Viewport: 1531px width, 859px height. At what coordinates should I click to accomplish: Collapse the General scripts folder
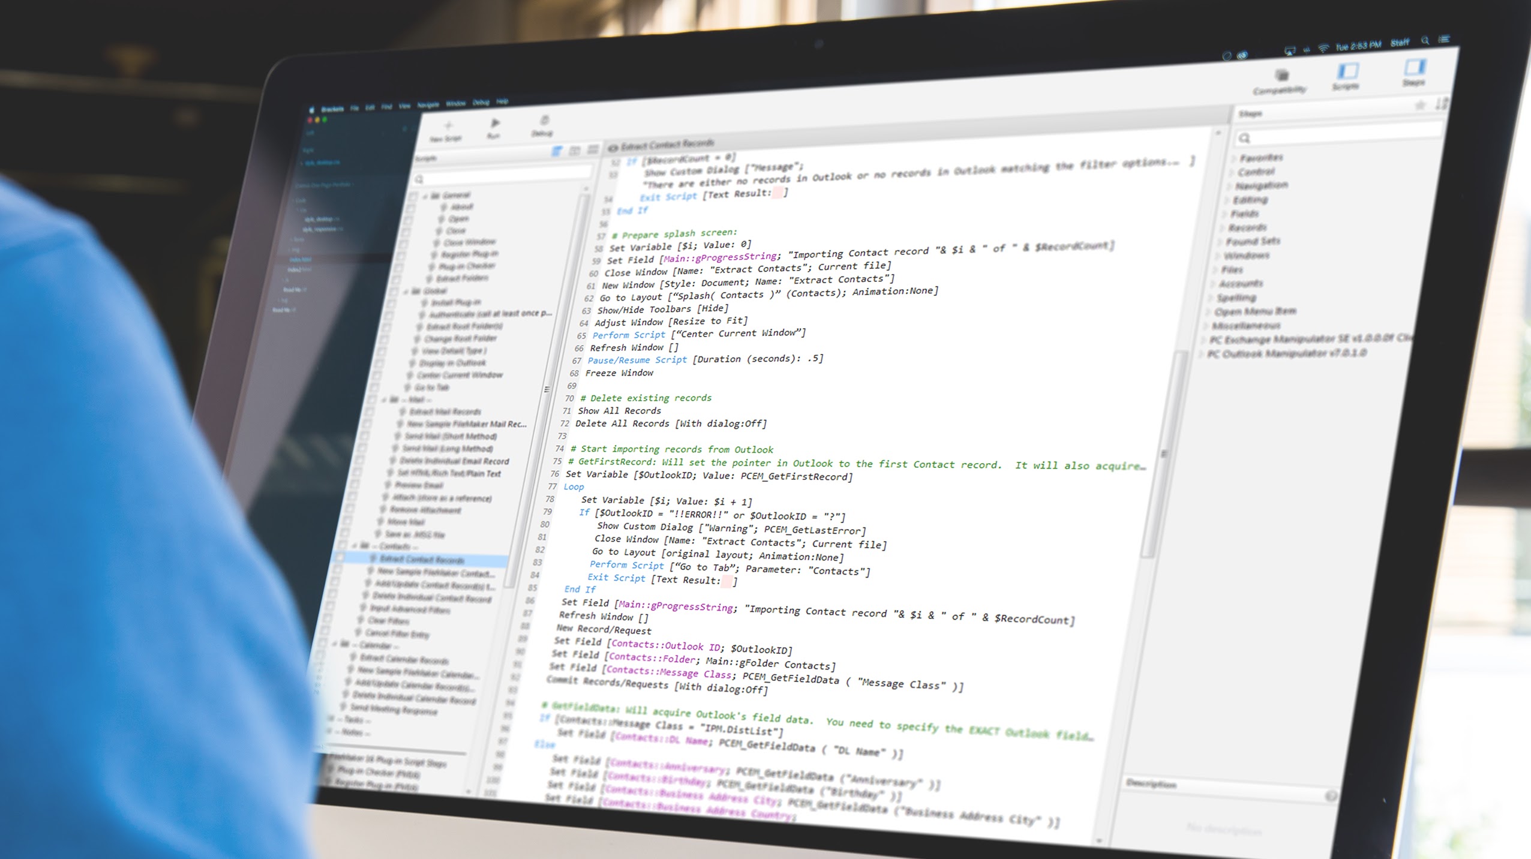coord(425,197)
